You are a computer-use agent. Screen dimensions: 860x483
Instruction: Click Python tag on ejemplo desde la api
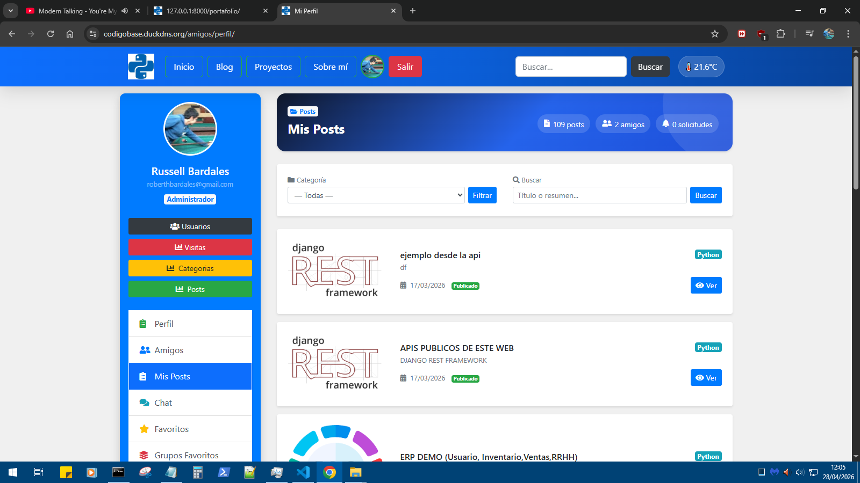[708, 255]
